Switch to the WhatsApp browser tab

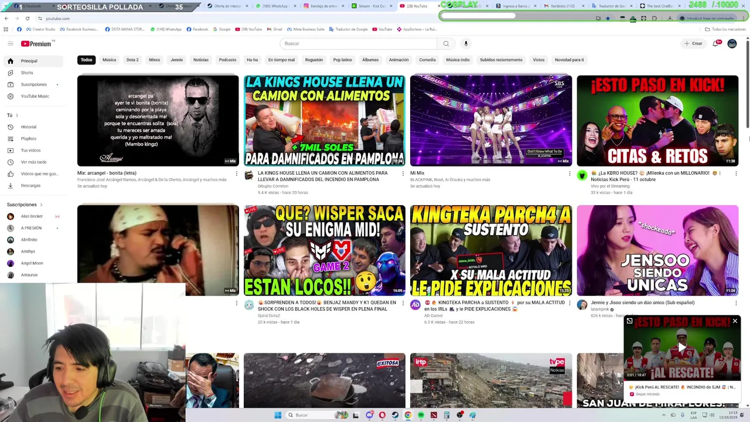tap(275, 6)
